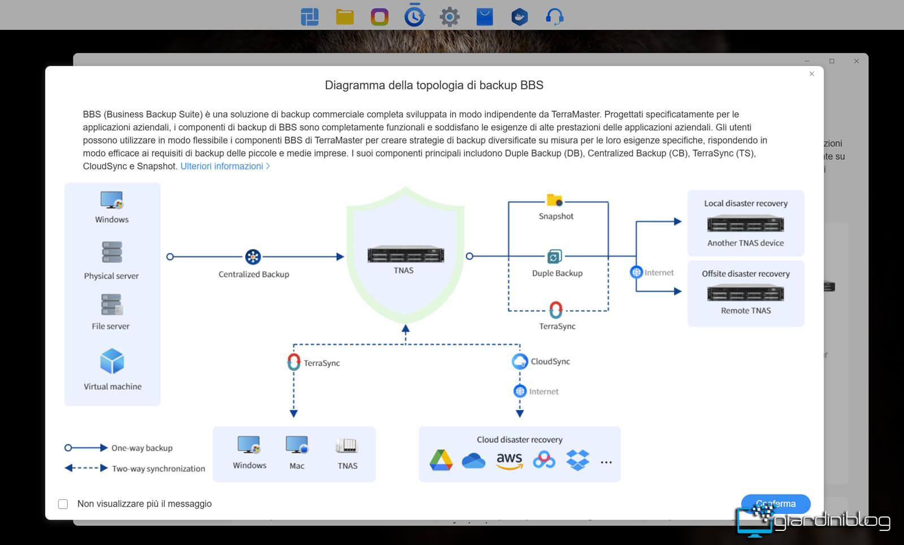Click the small TNAS icon in the sync box
This screenshot has height=545, width=904.
coord(347,446)
